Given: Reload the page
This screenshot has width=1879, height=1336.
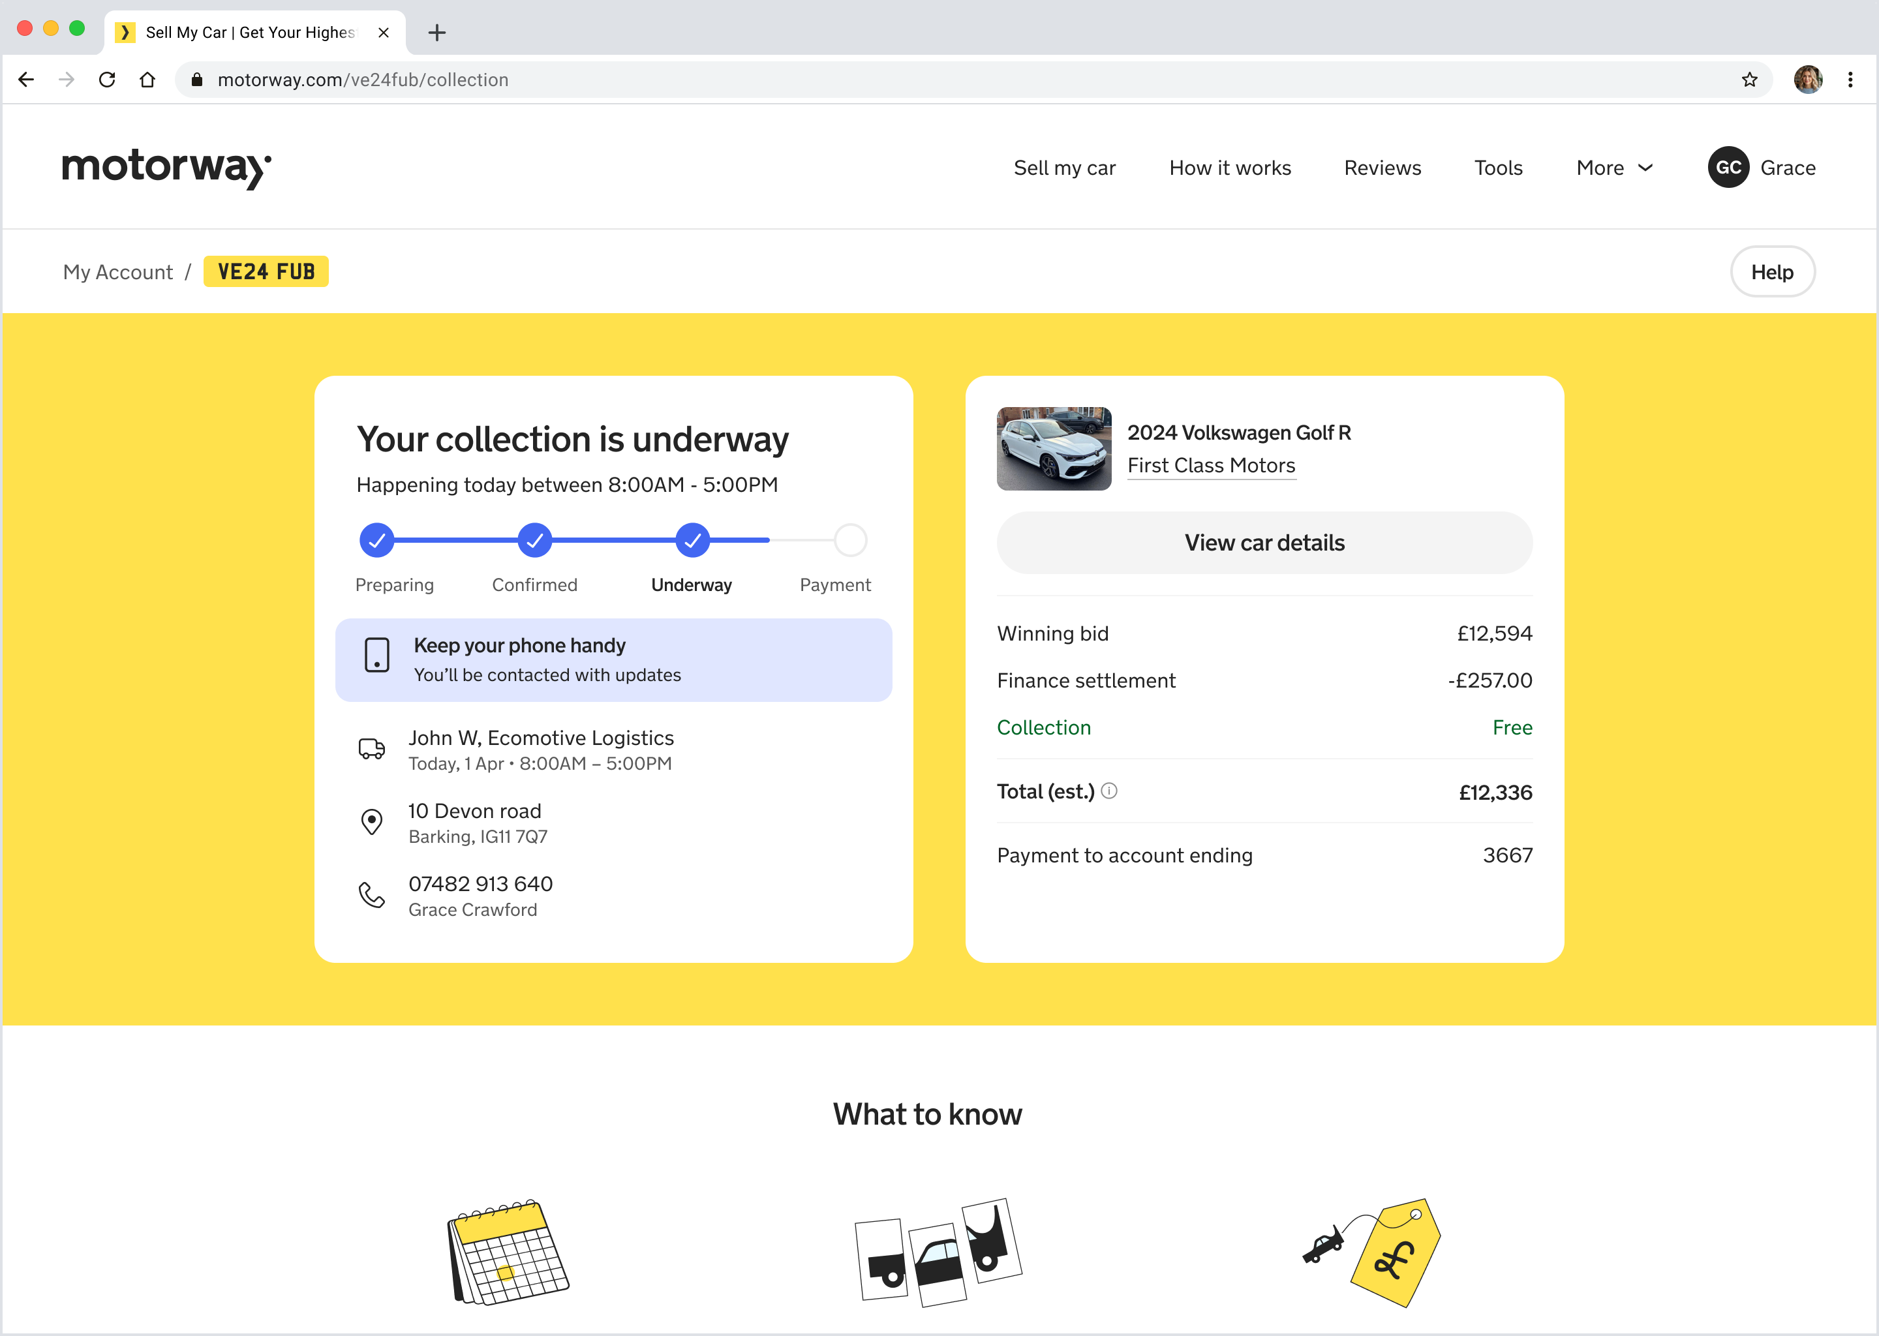Looking at the screenshot, I should point(107,80).
